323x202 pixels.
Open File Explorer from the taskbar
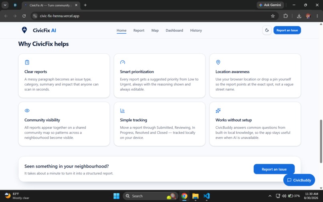coord(195,196)
